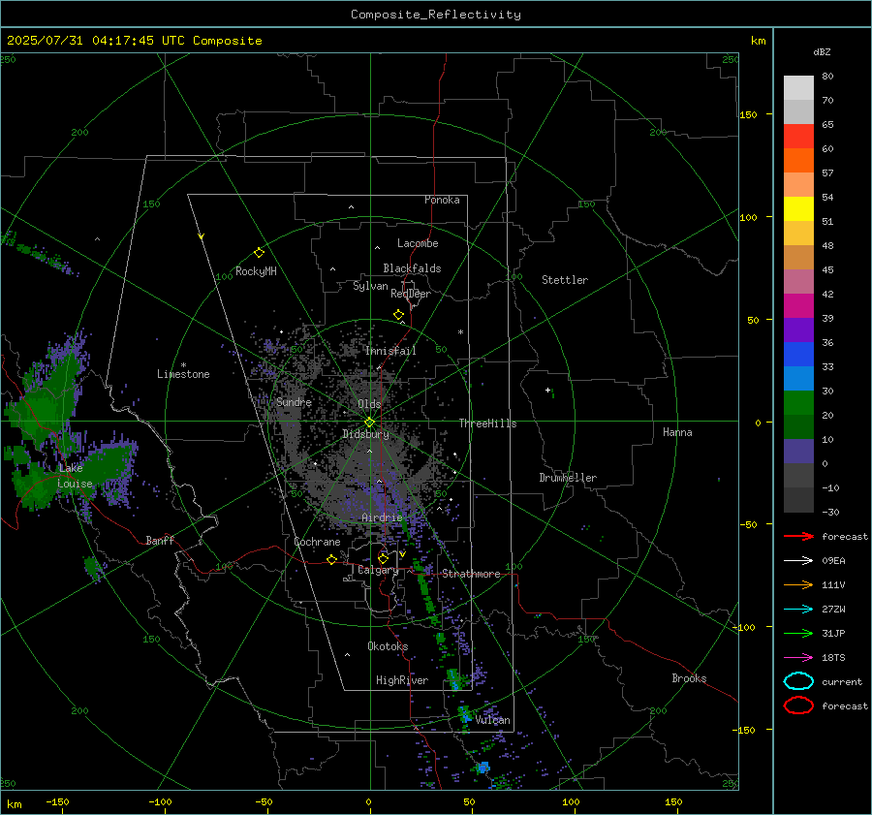Click the '-100' label on right axis
This screenshot has width=872, height=815.
pyautogui.click(x=745, y=627)
